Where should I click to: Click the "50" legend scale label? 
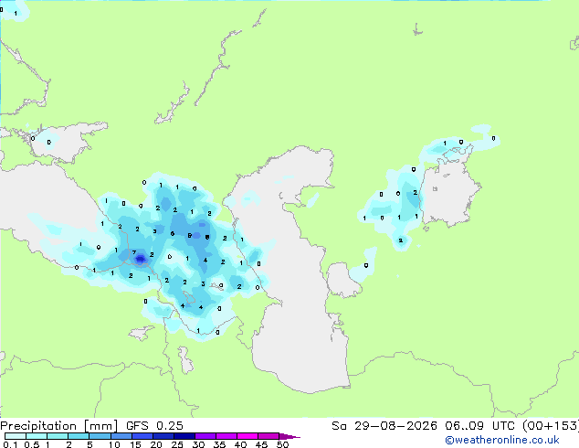(282, 444)
